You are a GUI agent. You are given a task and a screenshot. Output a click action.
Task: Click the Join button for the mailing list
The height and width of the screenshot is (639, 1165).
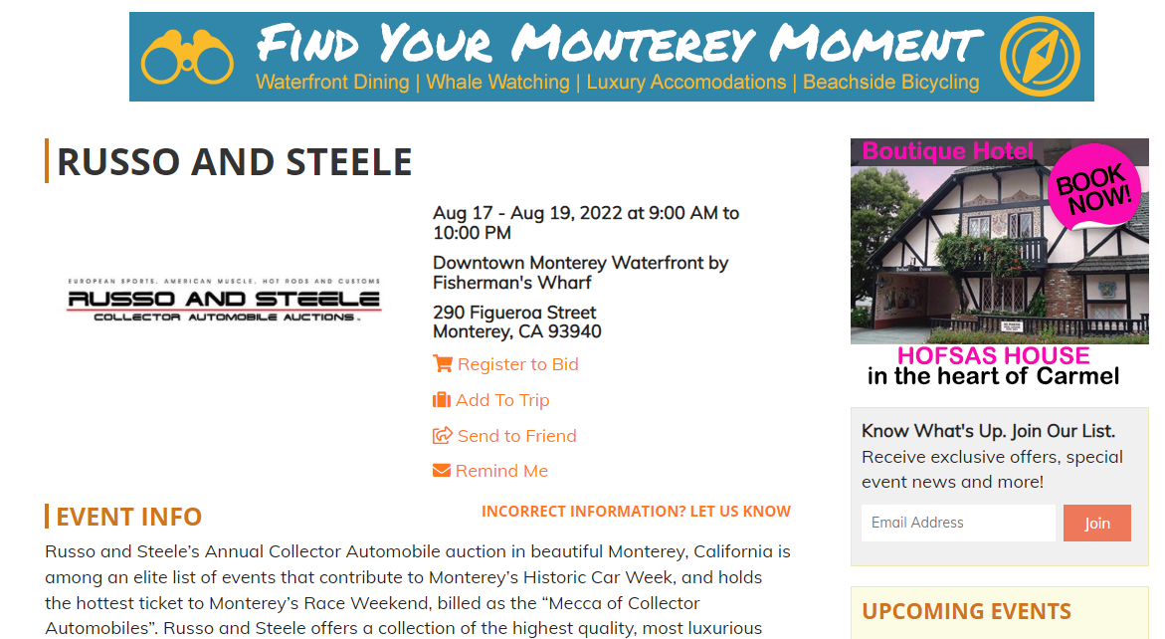[x=1096, y=524]
